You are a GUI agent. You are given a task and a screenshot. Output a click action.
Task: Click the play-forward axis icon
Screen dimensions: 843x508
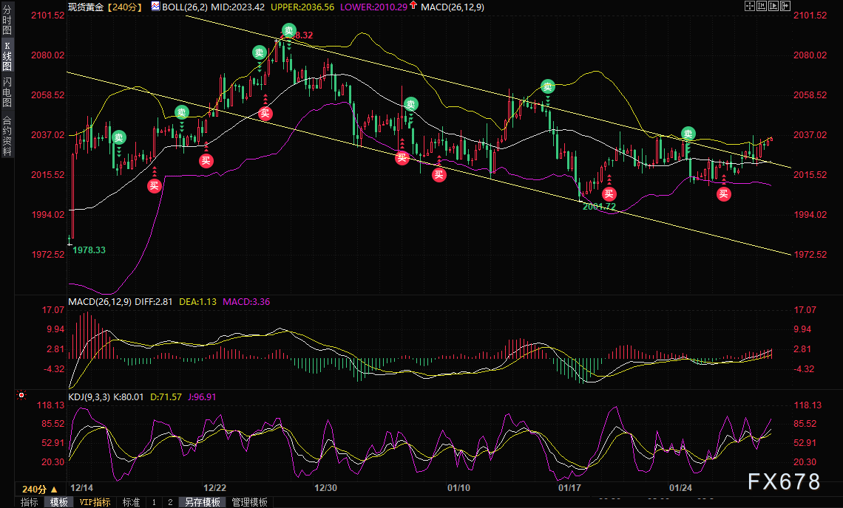coord(773,6)
